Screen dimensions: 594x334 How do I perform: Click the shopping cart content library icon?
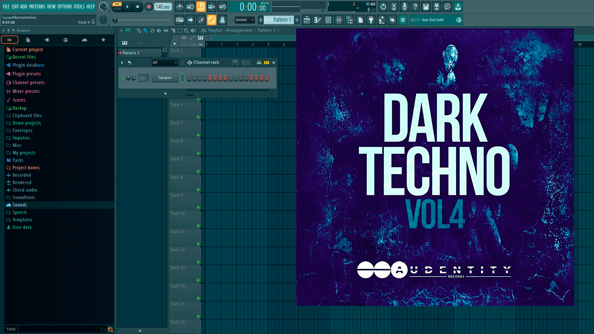403,20
